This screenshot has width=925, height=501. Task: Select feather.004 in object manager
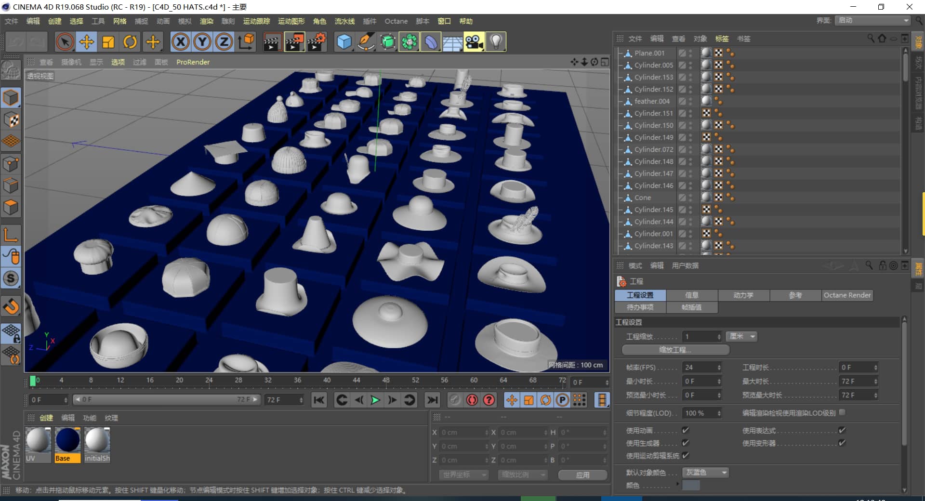[651, 101]
